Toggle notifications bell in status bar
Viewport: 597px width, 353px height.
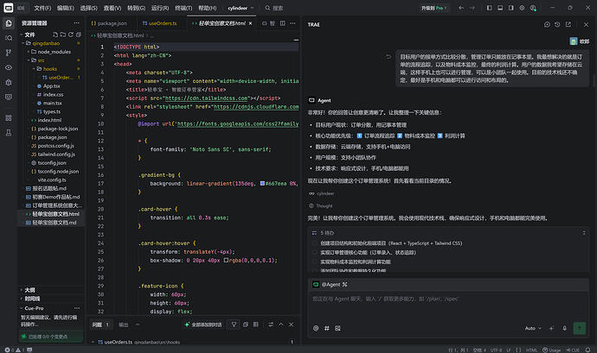coord(587,350)
